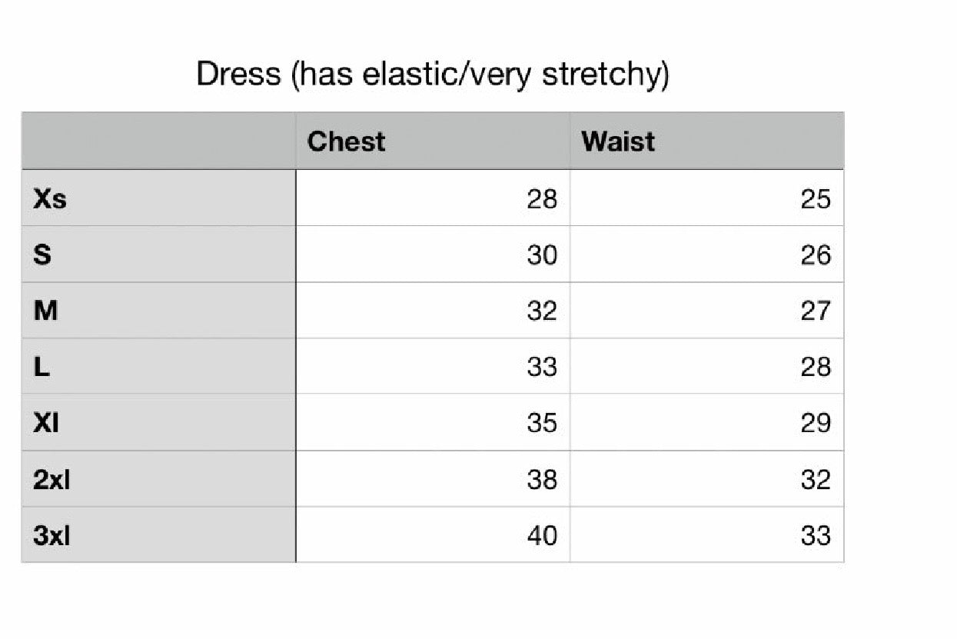Click the L chest value 33
The image size is (957, 639).
pos(541,367)
